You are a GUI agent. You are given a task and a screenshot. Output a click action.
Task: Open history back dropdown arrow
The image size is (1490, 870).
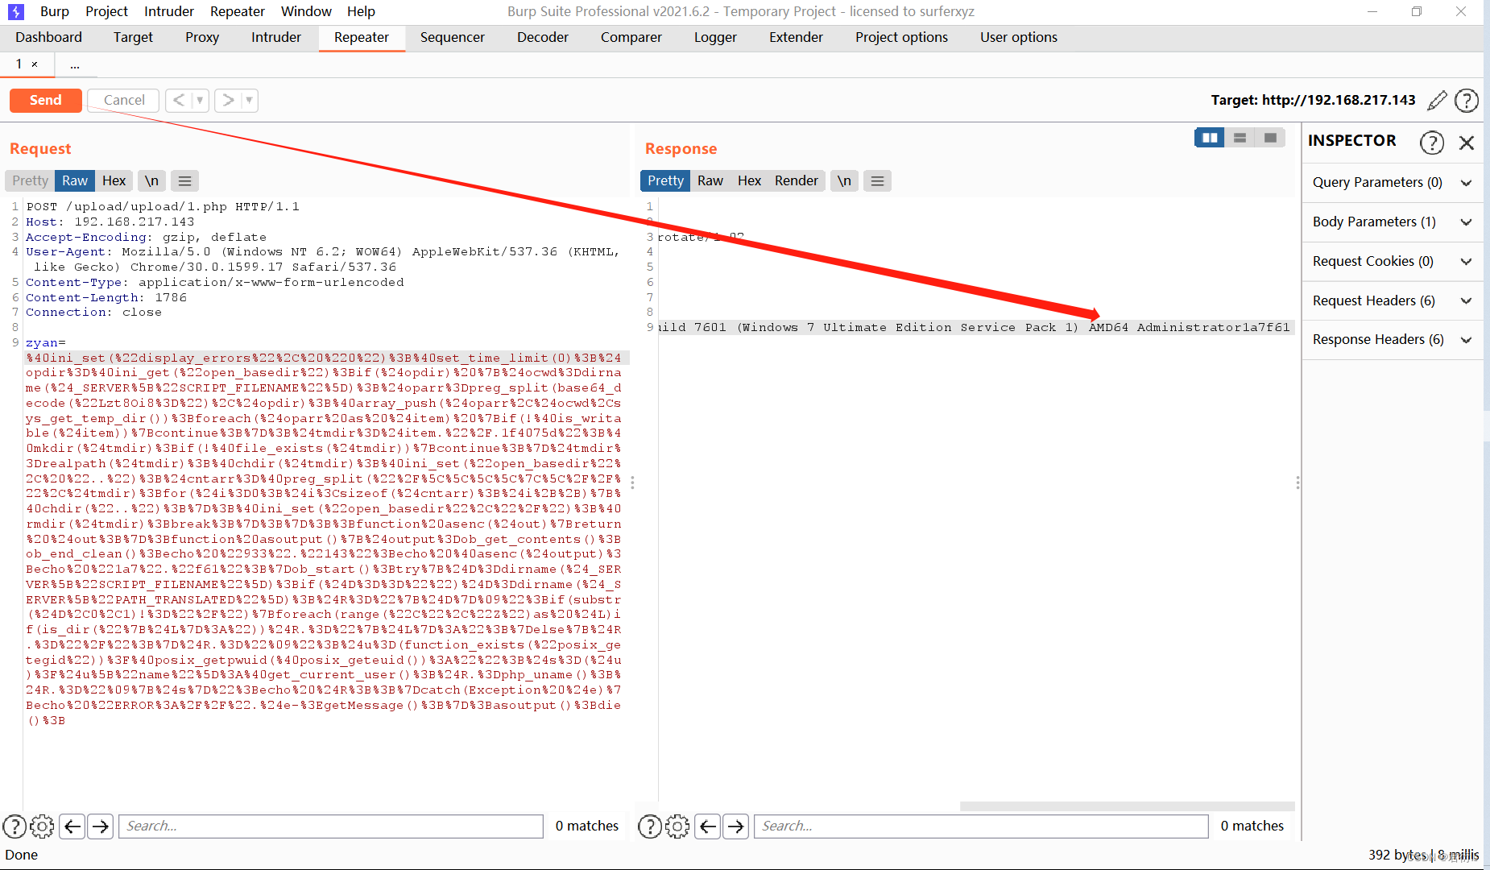(x=200, y=100)
